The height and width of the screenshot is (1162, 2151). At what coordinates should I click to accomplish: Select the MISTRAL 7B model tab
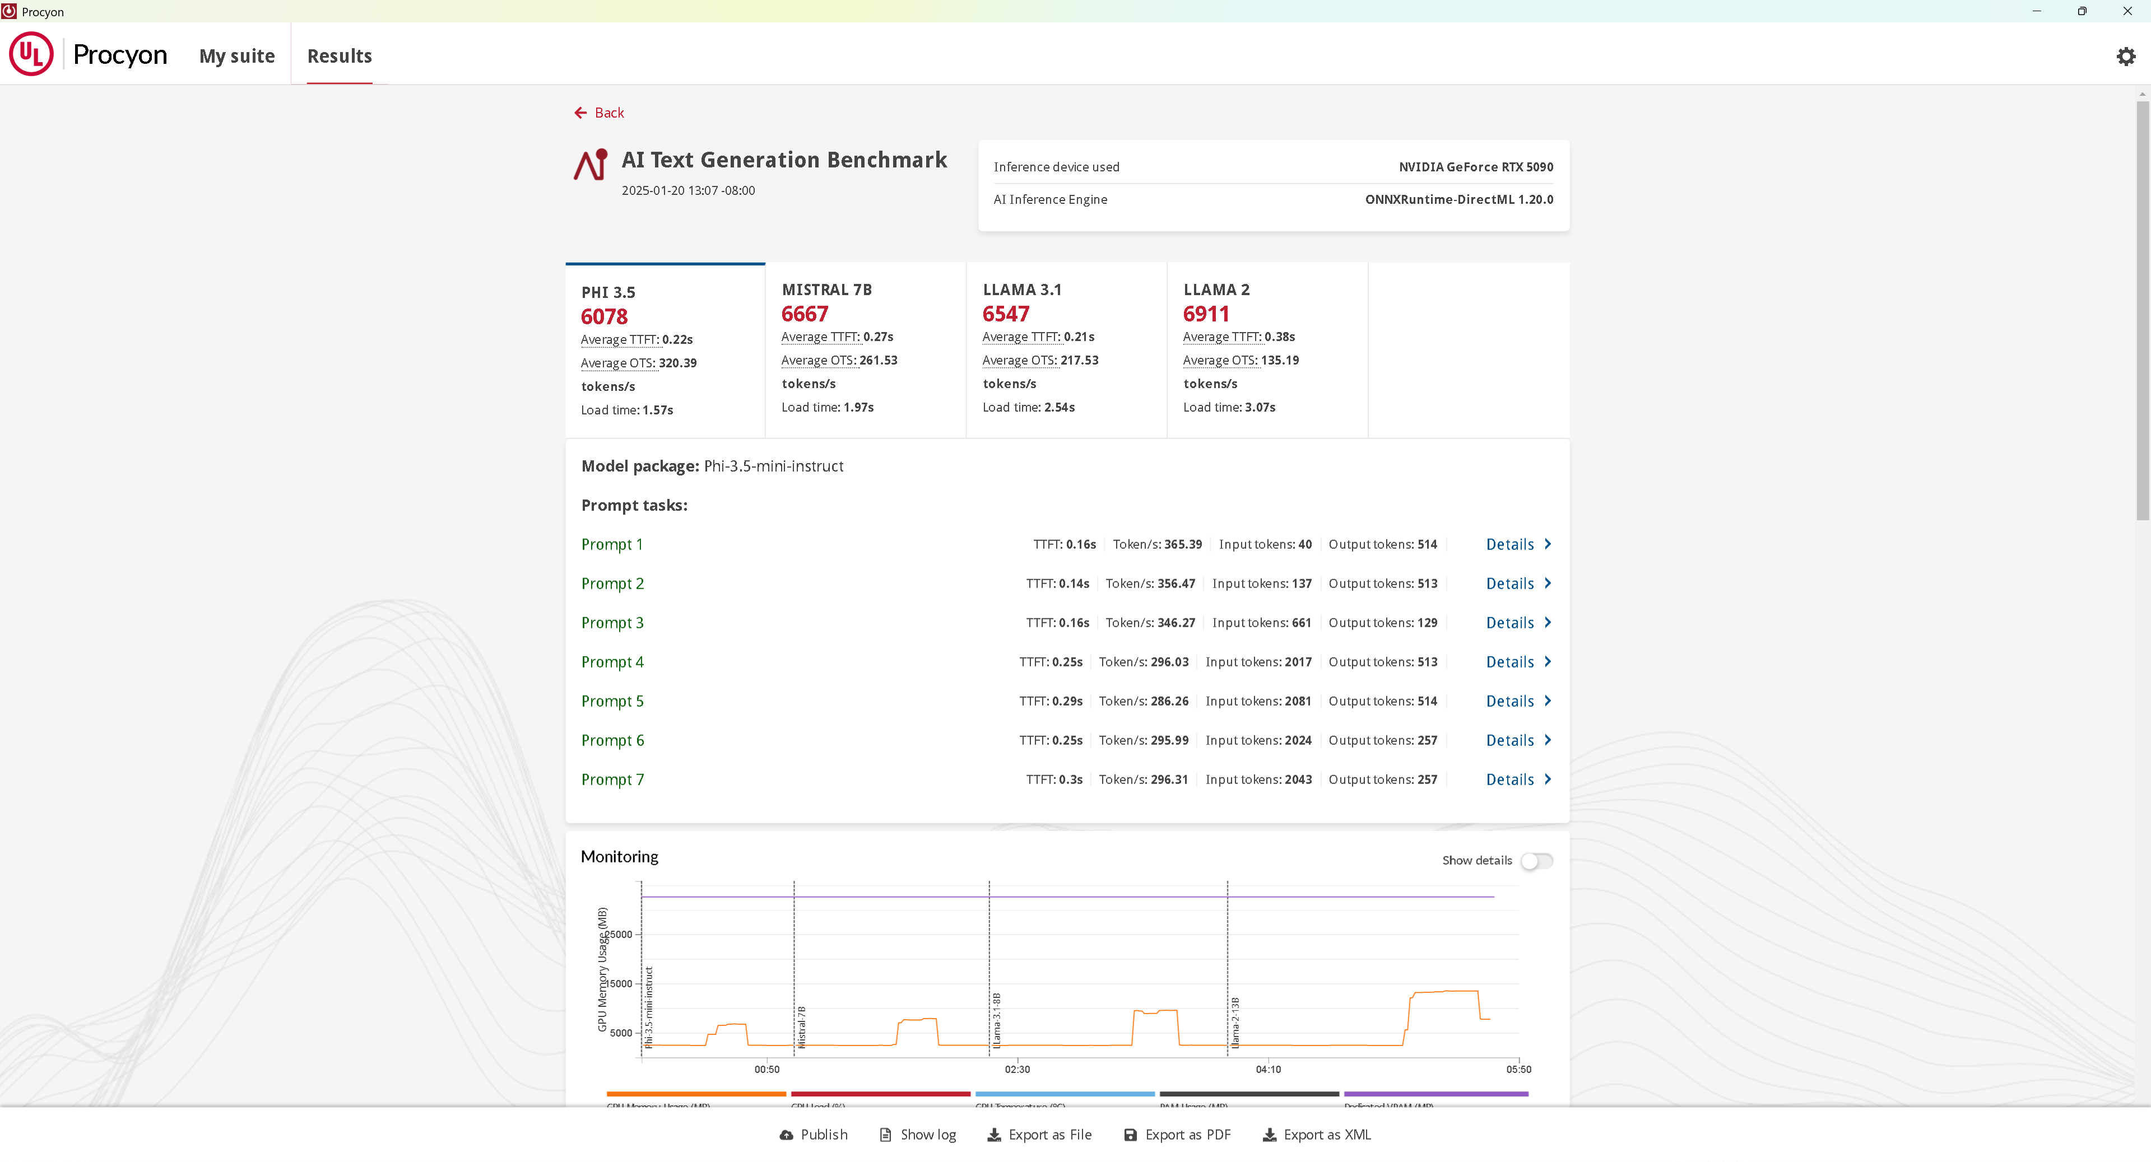pyautogui.click(x=866, y=351)
